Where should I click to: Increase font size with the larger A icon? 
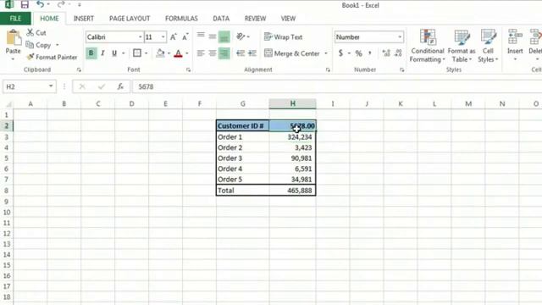tap(174, 37)
